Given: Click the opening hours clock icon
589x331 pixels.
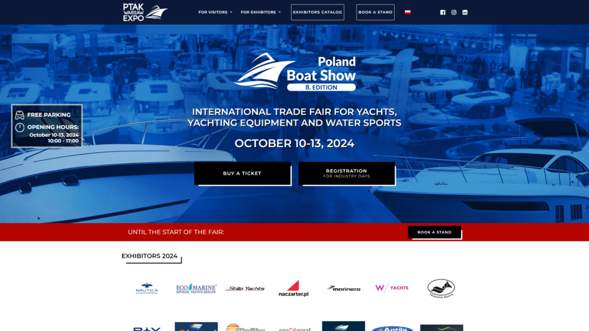Looking at the screenshot, I should point(20,128).
